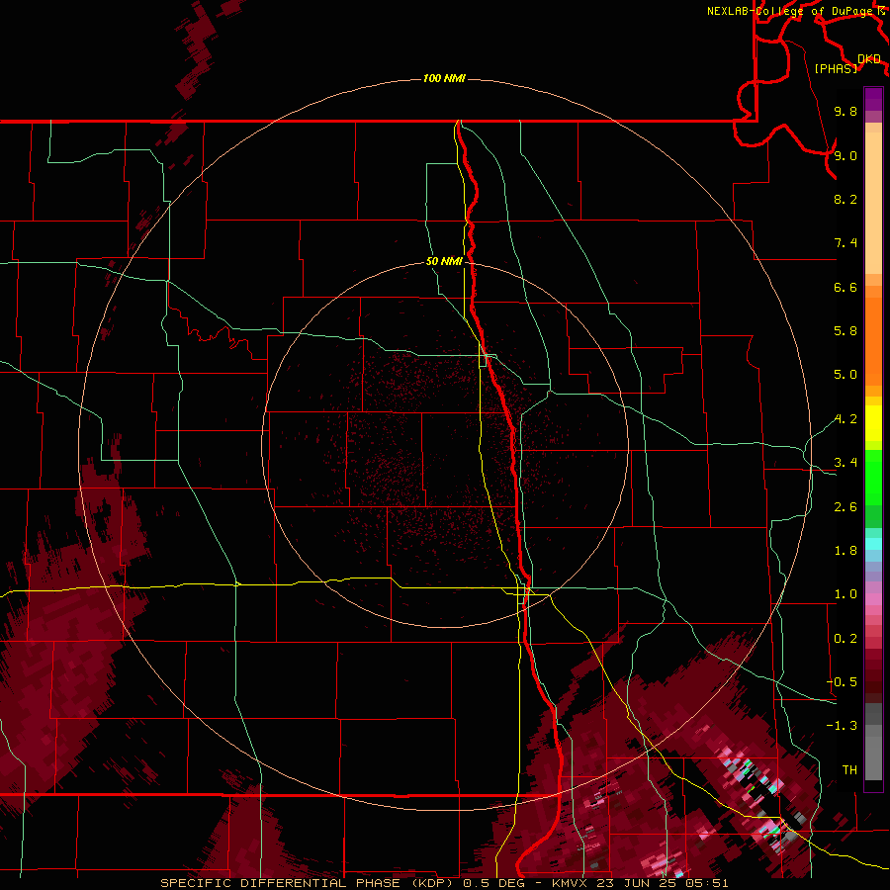Click the 3.4 scale value
The height and width of the screenshot is (890, 890).
click(845, 463)
